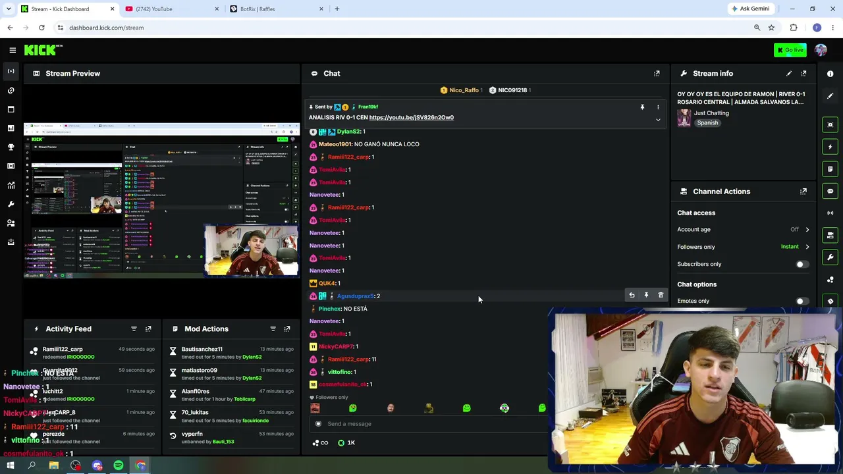Screen dimensions: 843x474
Task: Open the growth line-chart sidebar icon
Action: coord(11,185)
